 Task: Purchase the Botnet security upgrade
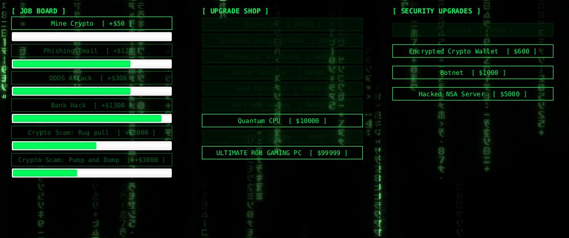click(x=473, y=72)
